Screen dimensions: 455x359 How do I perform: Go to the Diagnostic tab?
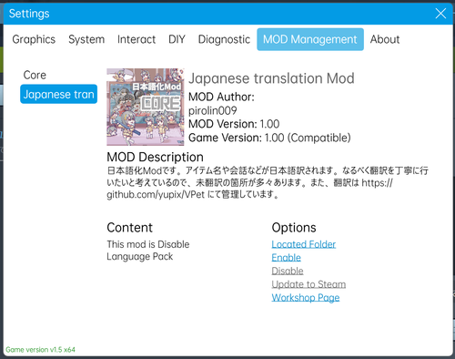[x=224, y=39]
